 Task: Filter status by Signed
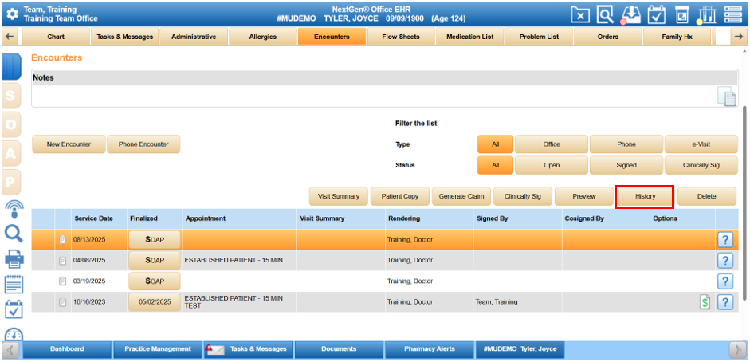pos(626,165)
